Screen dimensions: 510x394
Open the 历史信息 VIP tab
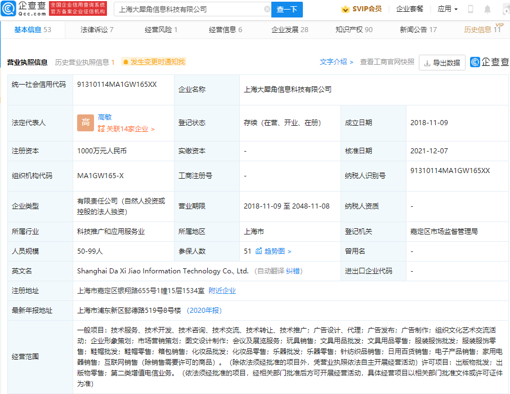click(x=482, y=29)
